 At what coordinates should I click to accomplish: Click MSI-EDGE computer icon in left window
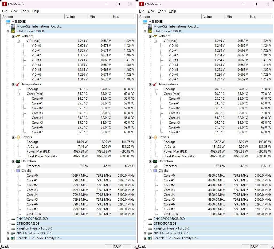(8, 22)
